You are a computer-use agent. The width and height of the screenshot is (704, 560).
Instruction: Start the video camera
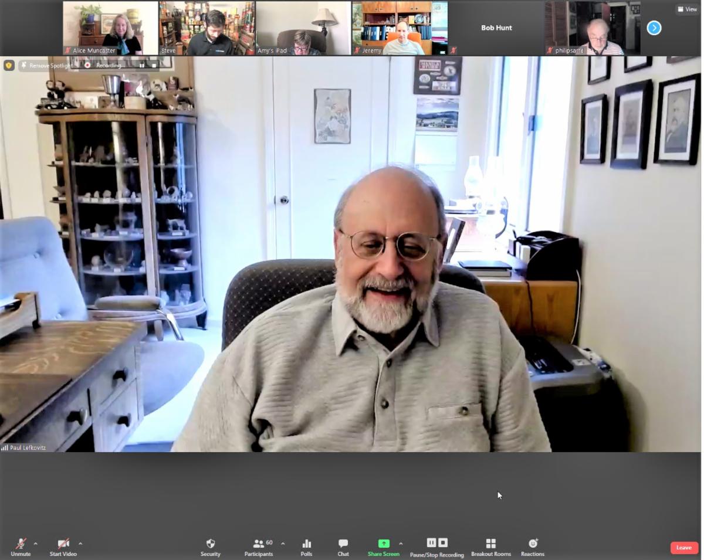(63, 547)
